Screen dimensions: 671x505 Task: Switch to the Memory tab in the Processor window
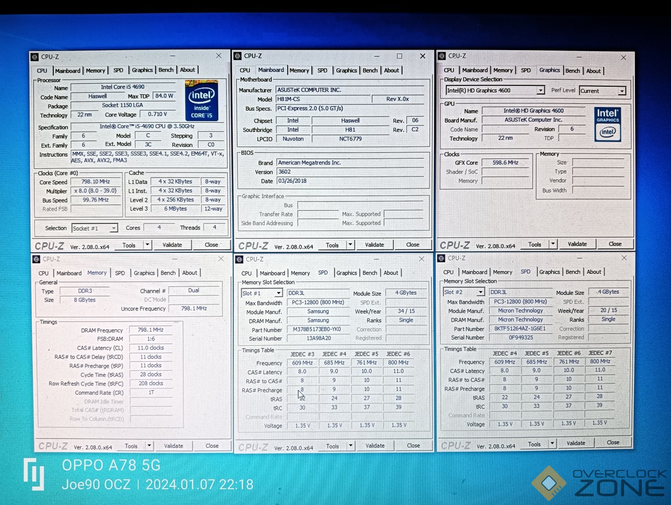tap(96, 71)
